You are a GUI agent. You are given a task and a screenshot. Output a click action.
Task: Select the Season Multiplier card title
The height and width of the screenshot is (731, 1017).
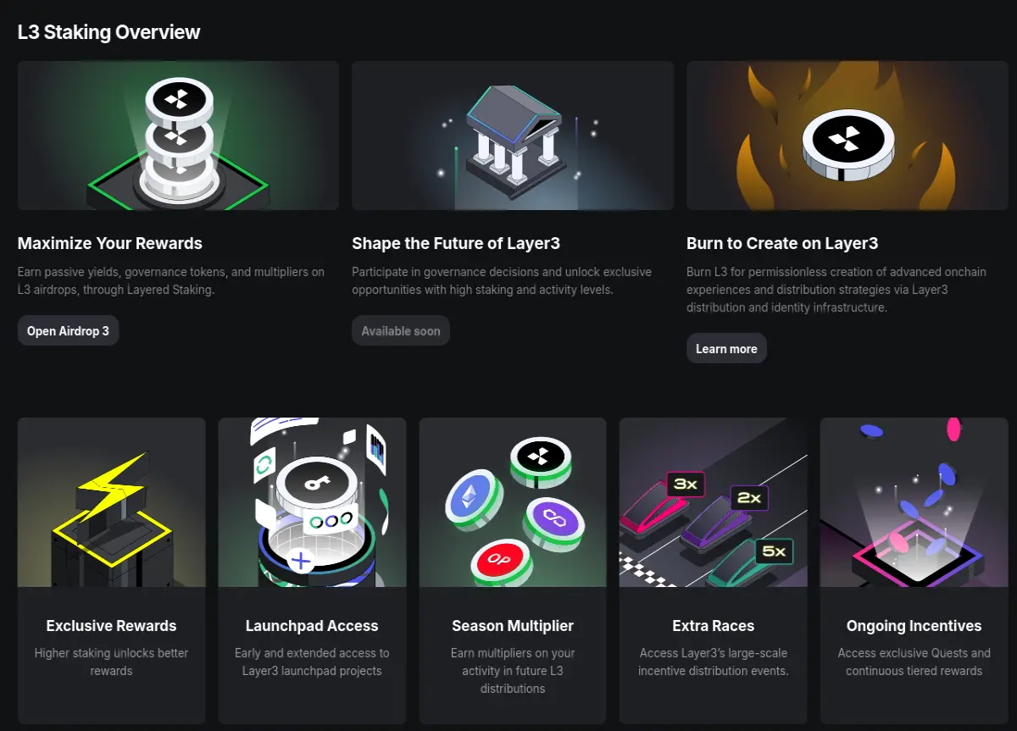[x=513, y=626]
